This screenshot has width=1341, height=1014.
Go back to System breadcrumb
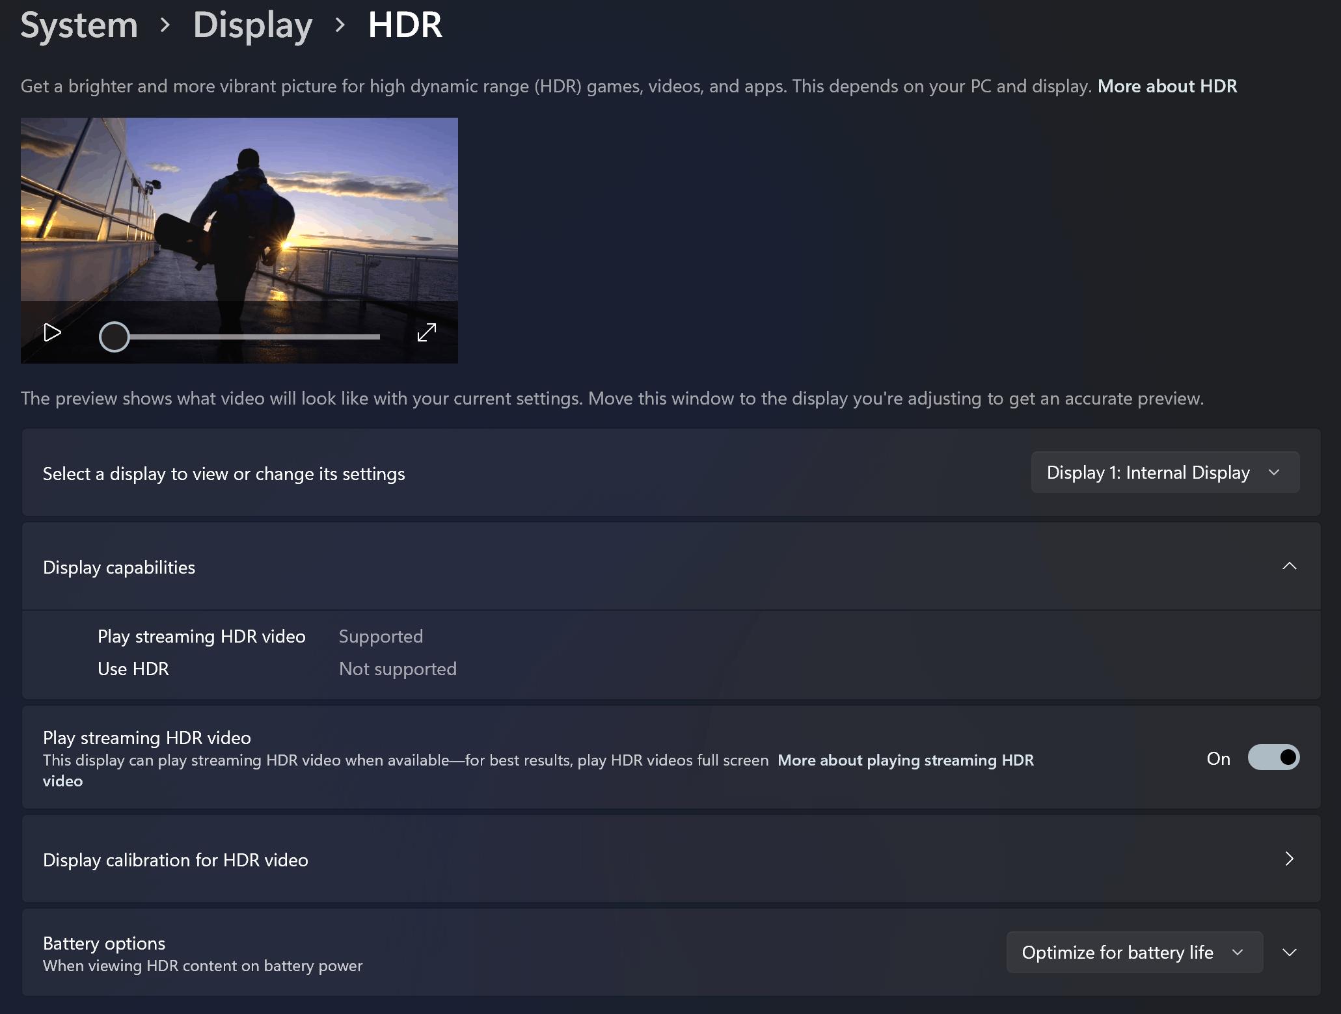pyautogui.click(x=79, y=25)
